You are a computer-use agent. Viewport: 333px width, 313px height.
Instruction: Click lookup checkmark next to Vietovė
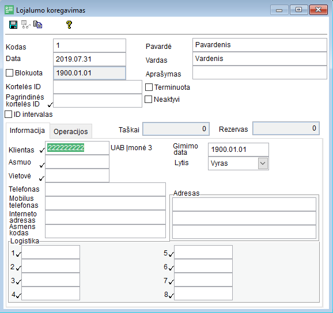pyautogui.click(x=41, y=178)
